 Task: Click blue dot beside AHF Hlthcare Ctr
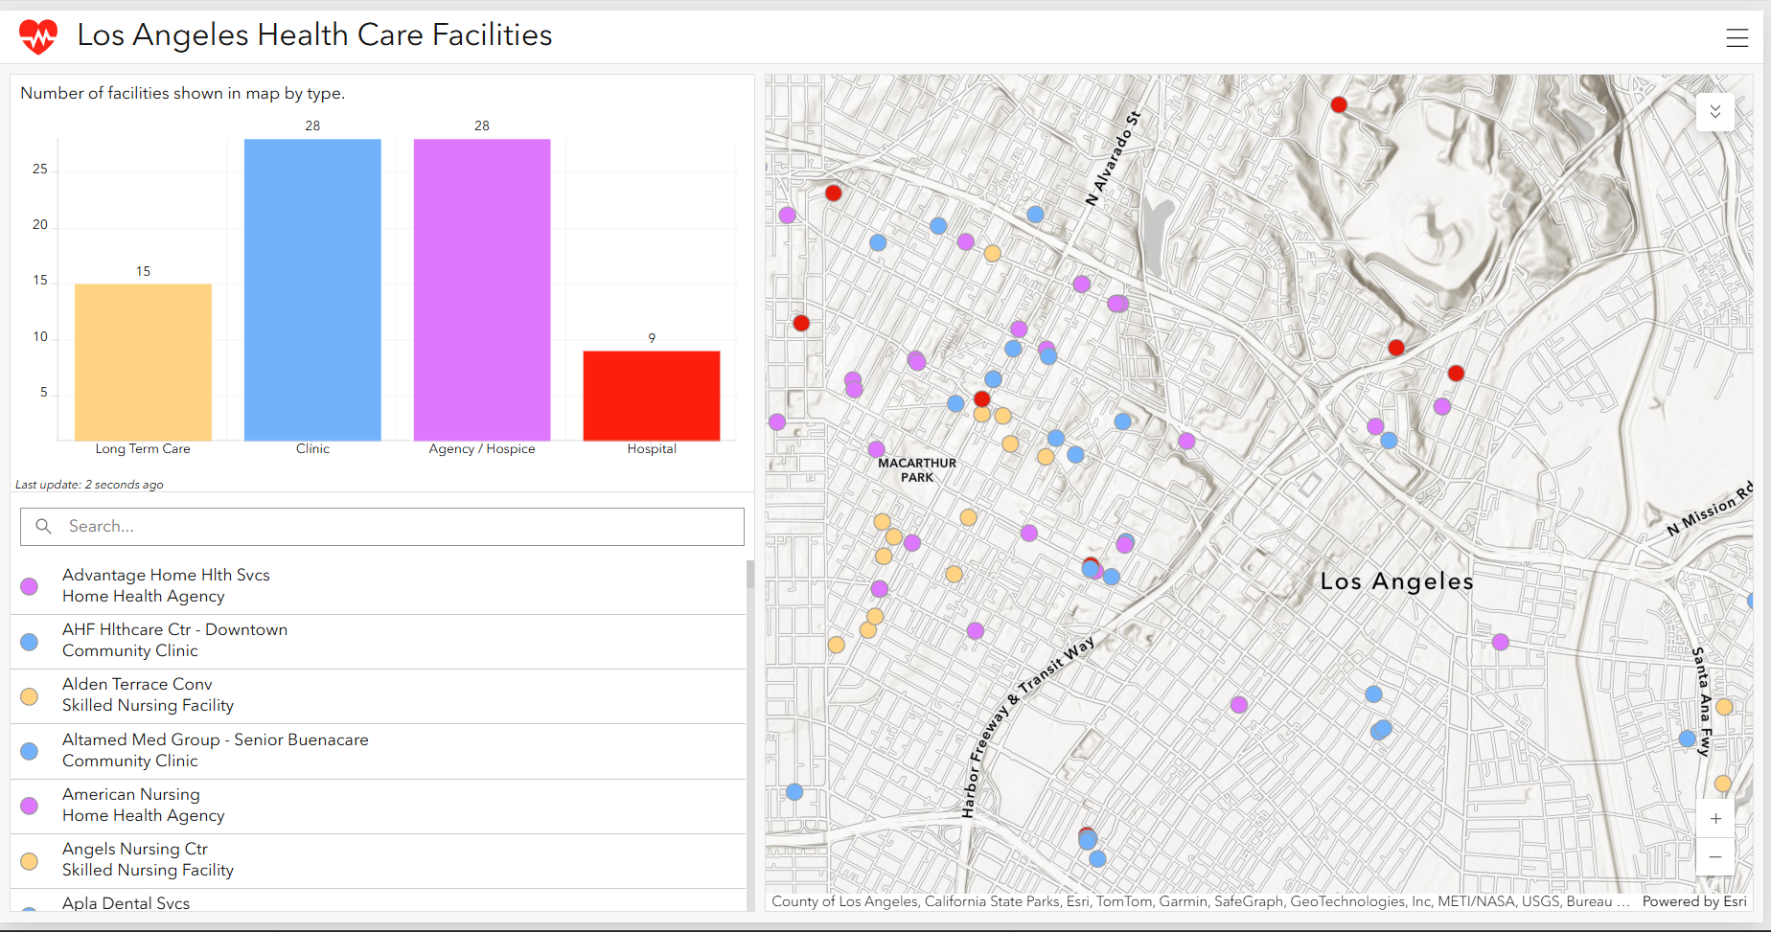point(30,642)
